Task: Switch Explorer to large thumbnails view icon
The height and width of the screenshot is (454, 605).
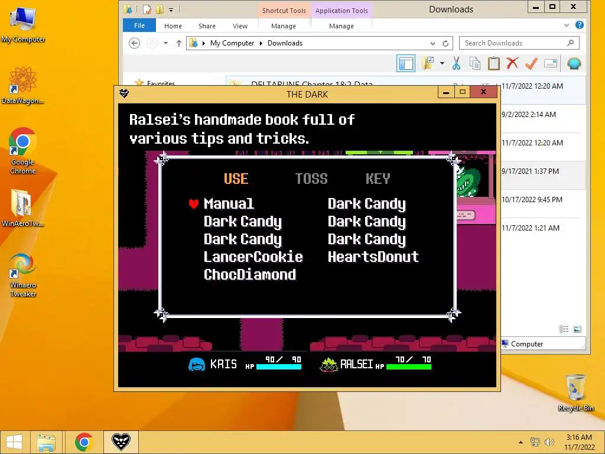Action: [577, 329]
